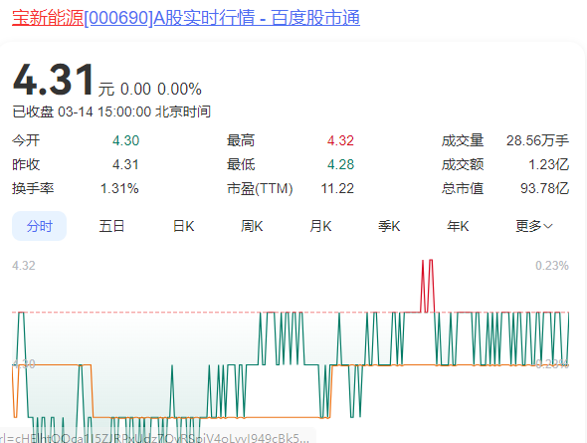Open the 周K chart tab
The height and width of the screenshot is (443, 587).
[252, 226]
